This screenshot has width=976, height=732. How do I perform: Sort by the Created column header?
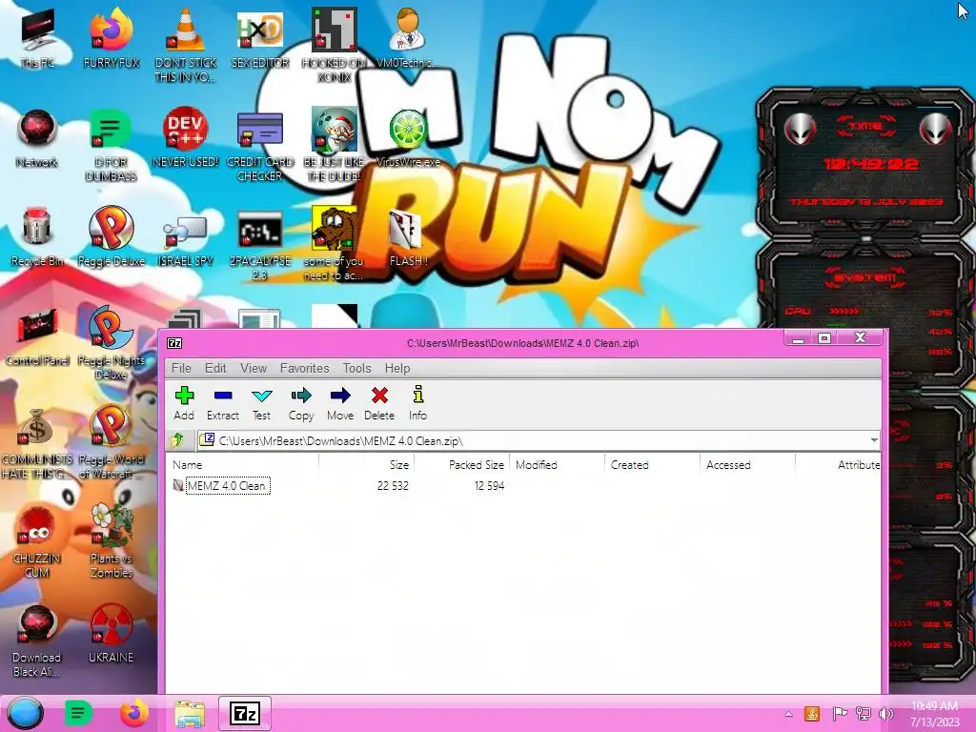tap(652, 464)
